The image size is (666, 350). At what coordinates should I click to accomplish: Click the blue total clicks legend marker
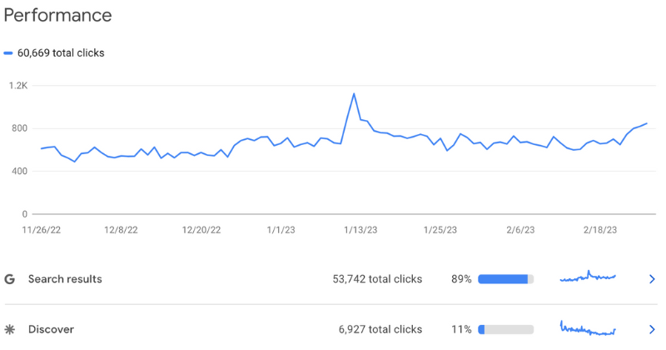tap(8, 52)
